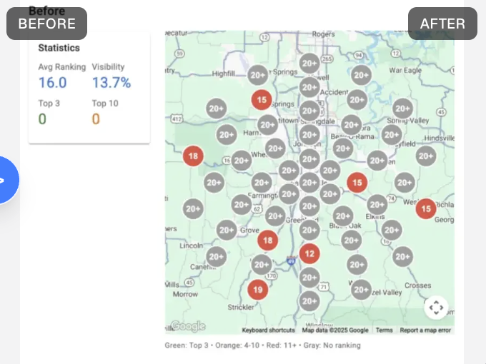
Task: Select the red 12 ranking marker
Action: [x=309, y=254]
